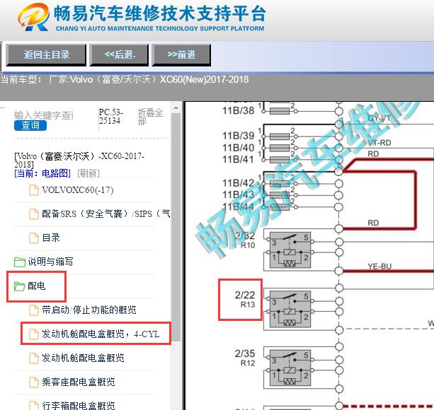Click the YE-BU wire label
434x410 pixels.
[379, 266]
